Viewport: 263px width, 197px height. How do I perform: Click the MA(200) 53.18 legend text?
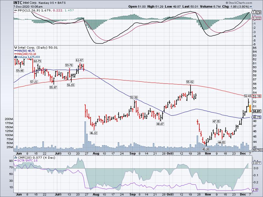pyautogui.click(x=27, y=54)
